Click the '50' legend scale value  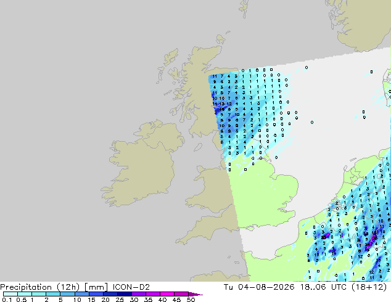[x=191, y=300]
